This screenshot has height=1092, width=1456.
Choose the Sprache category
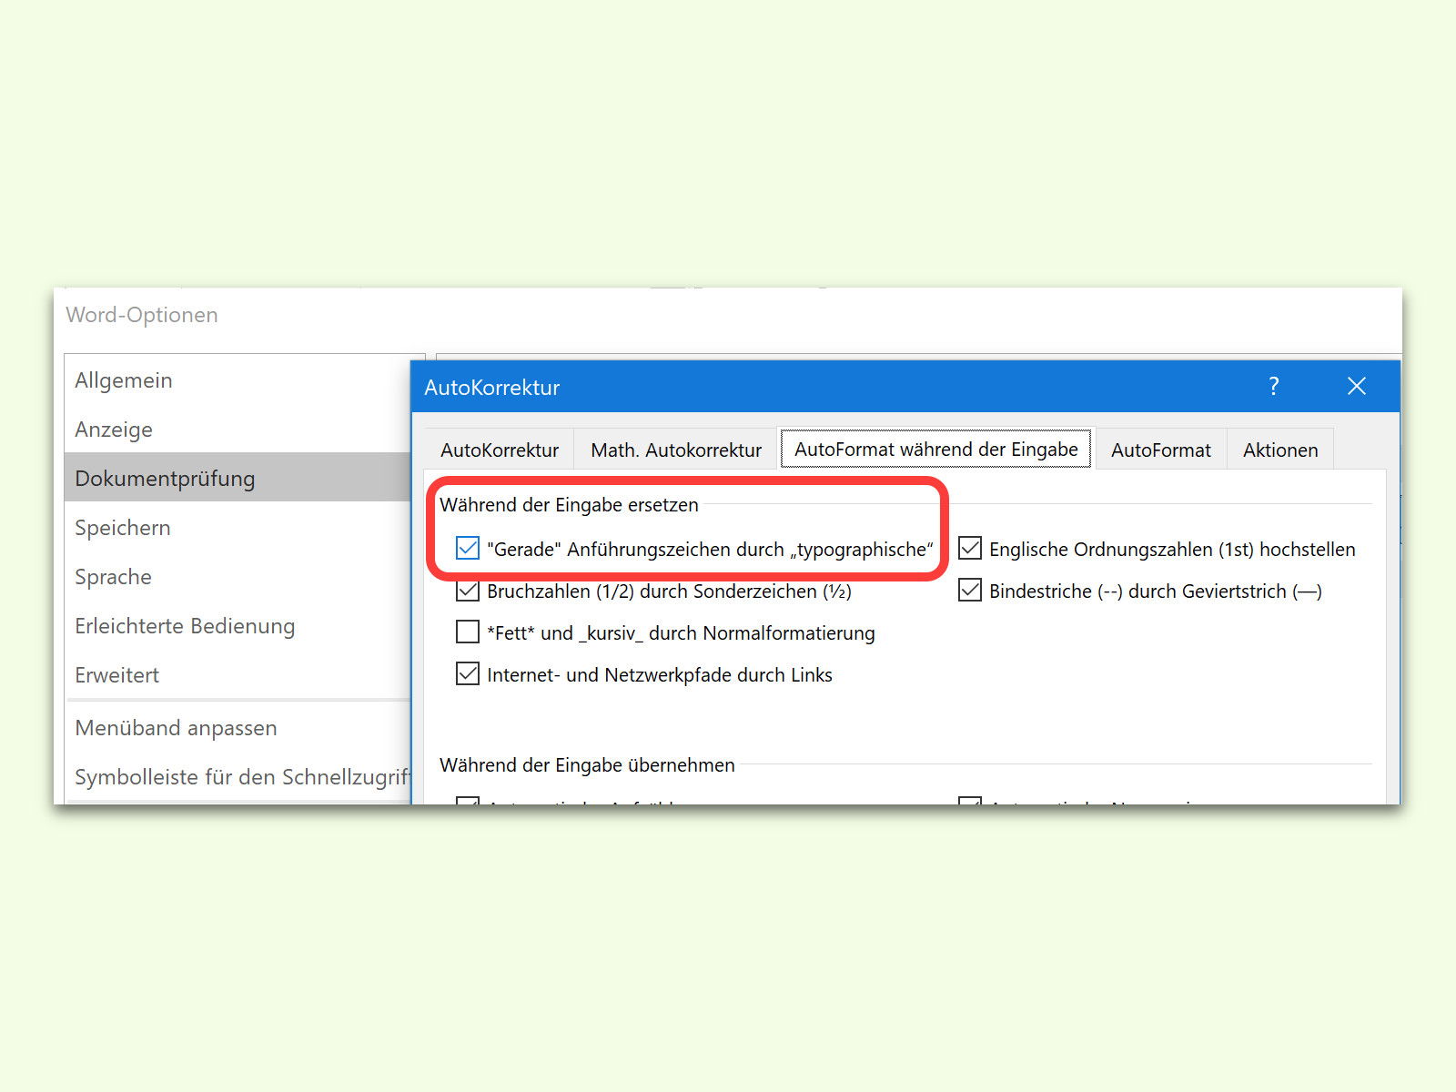tap(238, 577)
